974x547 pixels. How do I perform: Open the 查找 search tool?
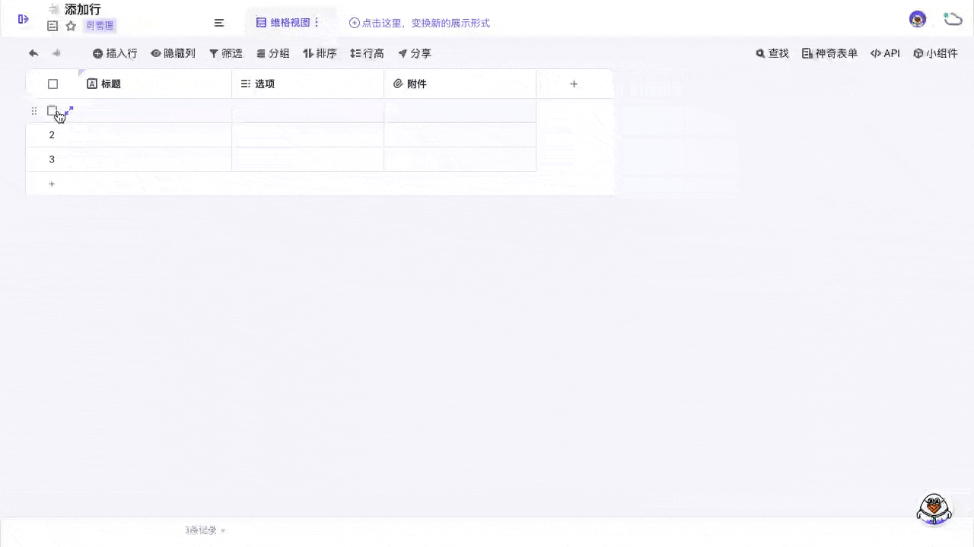click(772, 53)
